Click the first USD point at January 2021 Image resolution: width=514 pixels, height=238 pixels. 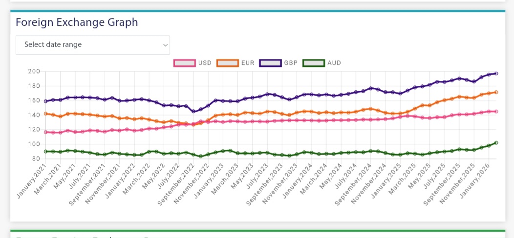(46, 132)
